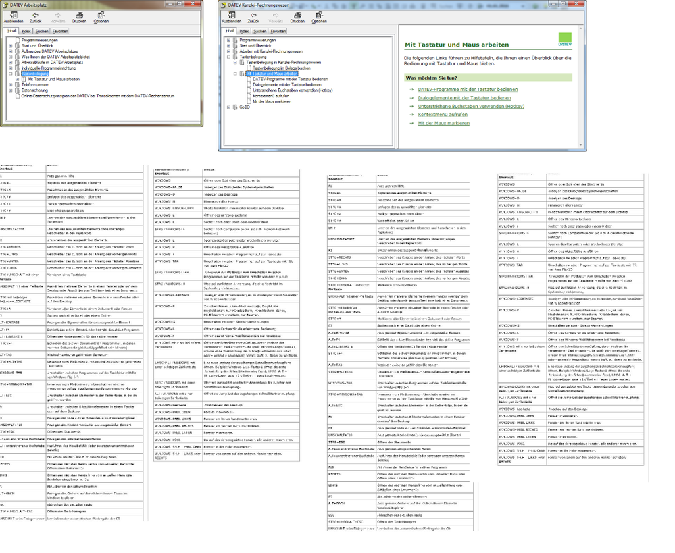The height and width of the screenshot is (553, 675).
Task: Expand 'Aufbau des DATEV Arbeitsplatzes' node
Action: click(x=11, y=51)
